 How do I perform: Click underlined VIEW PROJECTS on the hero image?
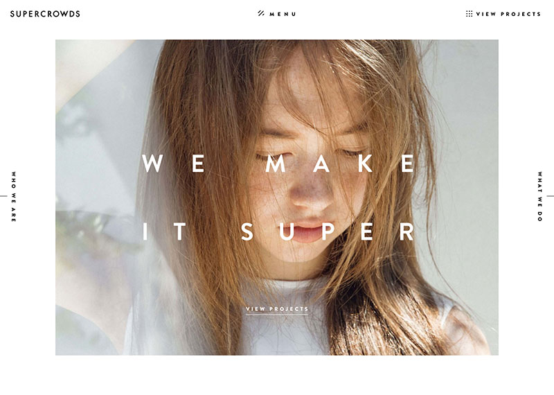click(277, 308)
